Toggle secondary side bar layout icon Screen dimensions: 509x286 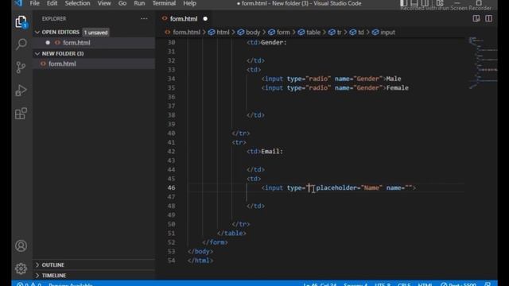425,3
